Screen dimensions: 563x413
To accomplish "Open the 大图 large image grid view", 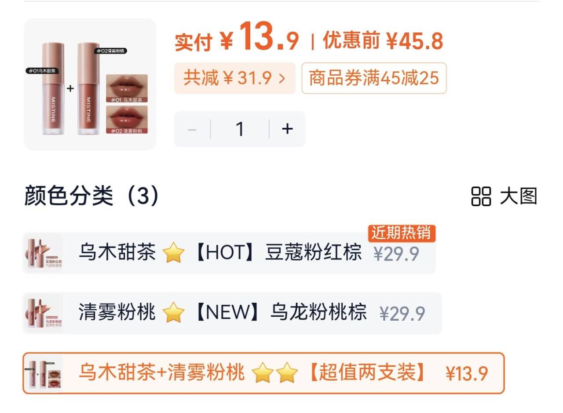I will coord(504,196).
